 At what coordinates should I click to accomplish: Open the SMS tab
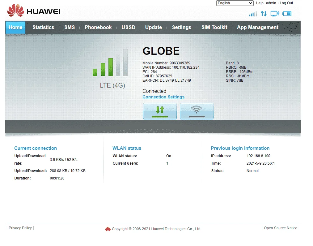pos(70,27)
